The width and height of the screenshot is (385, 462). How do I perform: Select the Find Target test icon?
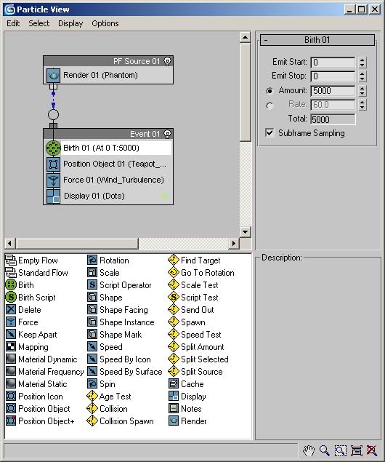tap(174, 260)
